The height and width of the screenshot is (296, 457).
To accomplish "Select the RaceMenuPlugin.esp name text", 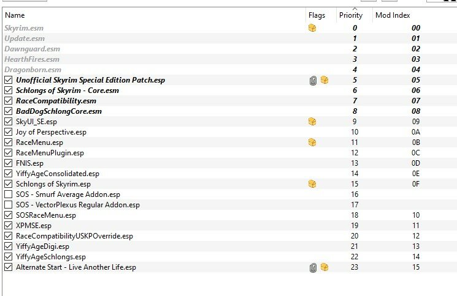I will [x=50, y=153].
